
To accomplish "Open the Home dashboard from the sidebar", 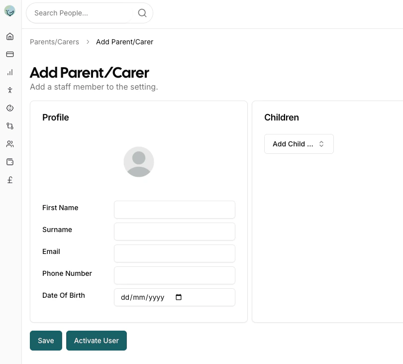I will (9, 36).
